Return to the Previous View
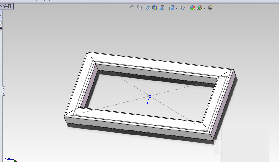The height and width of the screenshot is (162, 279). tap(147, 8)
